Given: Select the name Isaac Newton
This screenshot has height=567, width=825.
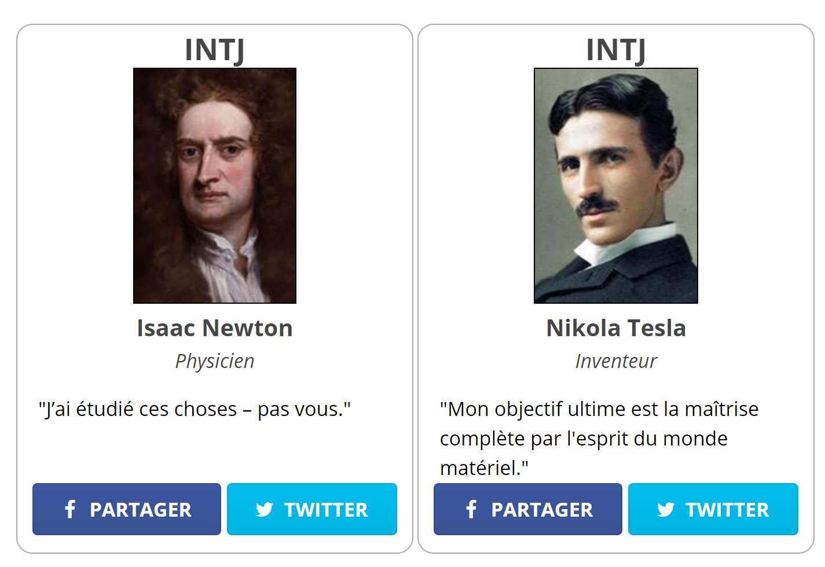Looking at the screenshot, I should [x=215, y=328].
